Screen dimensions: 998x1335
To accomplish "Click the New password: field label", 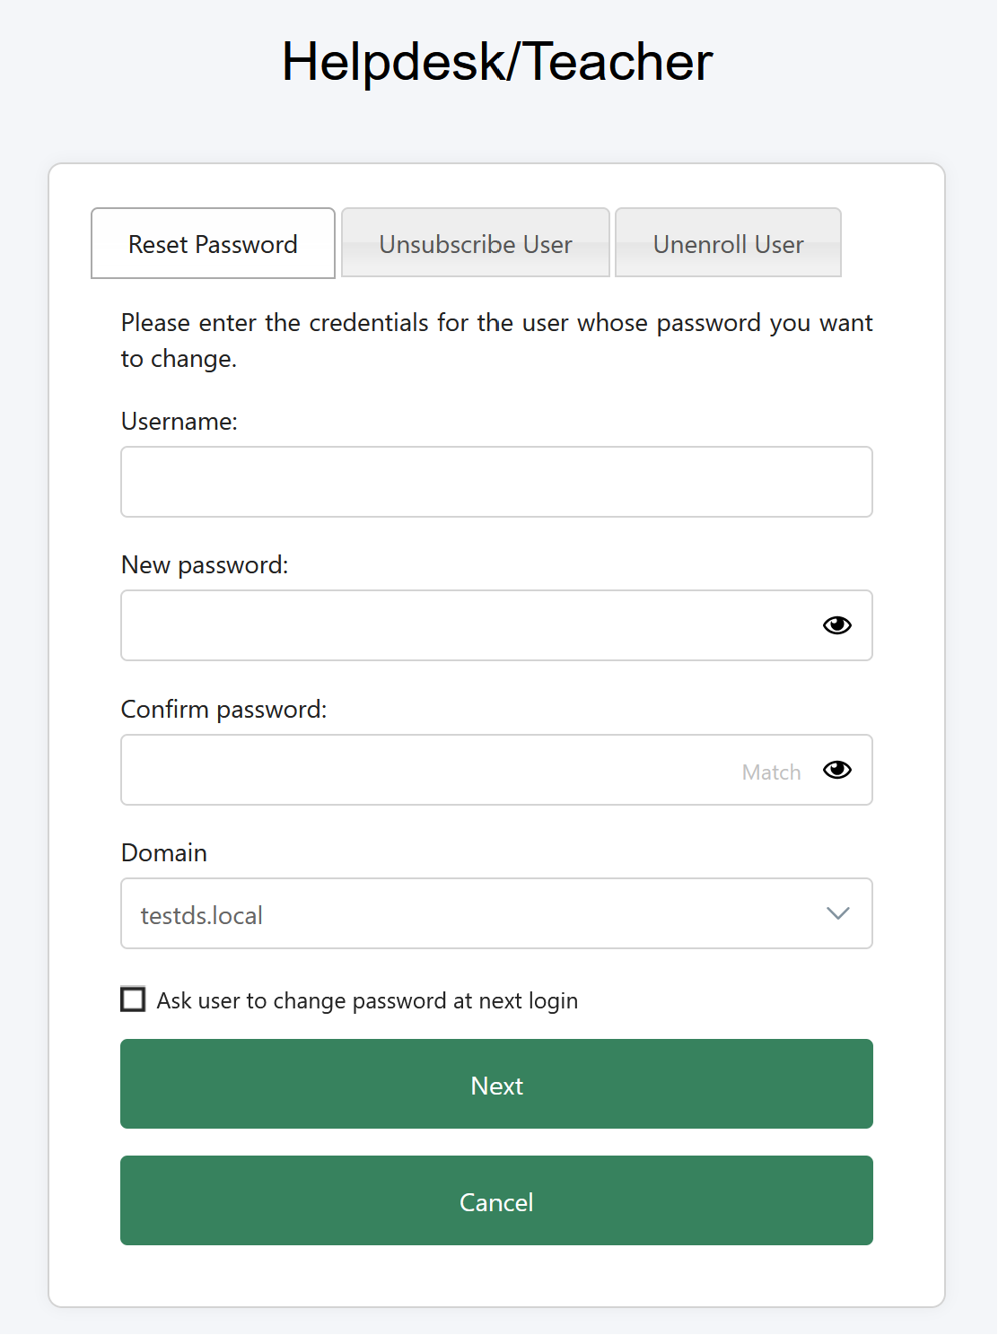I will click(205, 565).
